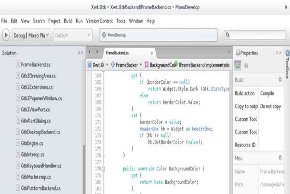Click the file icon beside Gtk2ViewPort.cs
290x194 pixels.
[x=18, y=109]
